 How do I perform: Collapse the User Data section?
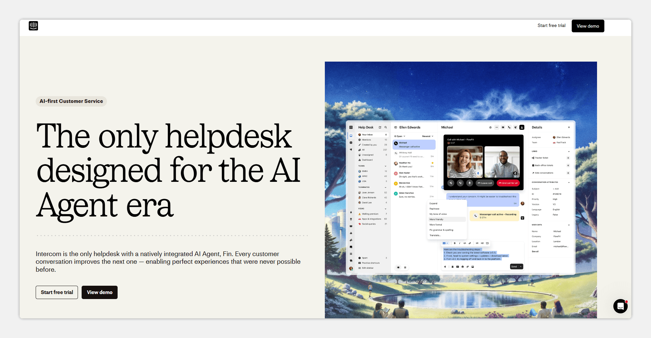click(569, 225)
